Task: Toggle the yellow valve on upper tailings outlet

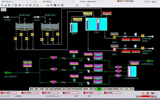Action: coord(143,36)
